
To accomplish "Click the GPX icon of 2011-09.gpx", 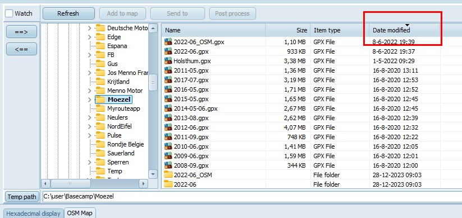I will pos(168,137).
